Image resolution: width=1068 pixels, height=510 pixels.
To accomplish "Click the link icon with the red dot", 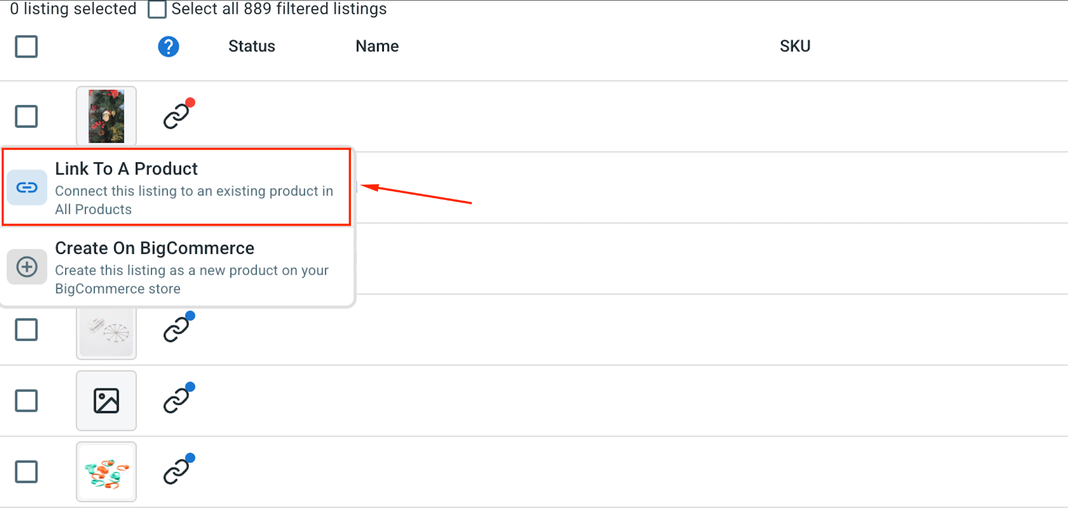I will click(177, 114).
